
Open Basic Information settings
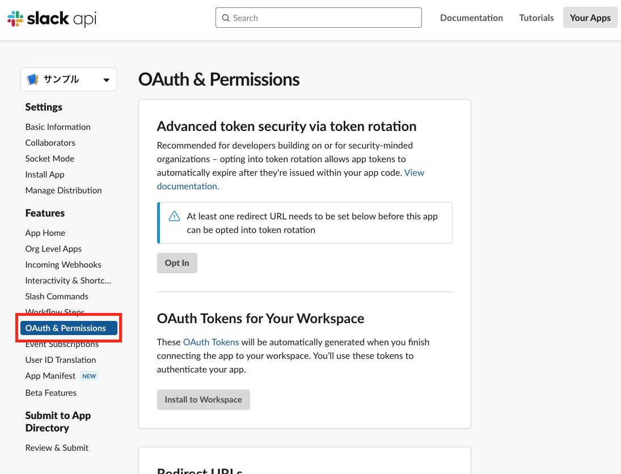pyautogui.click(x=58, y=126)
